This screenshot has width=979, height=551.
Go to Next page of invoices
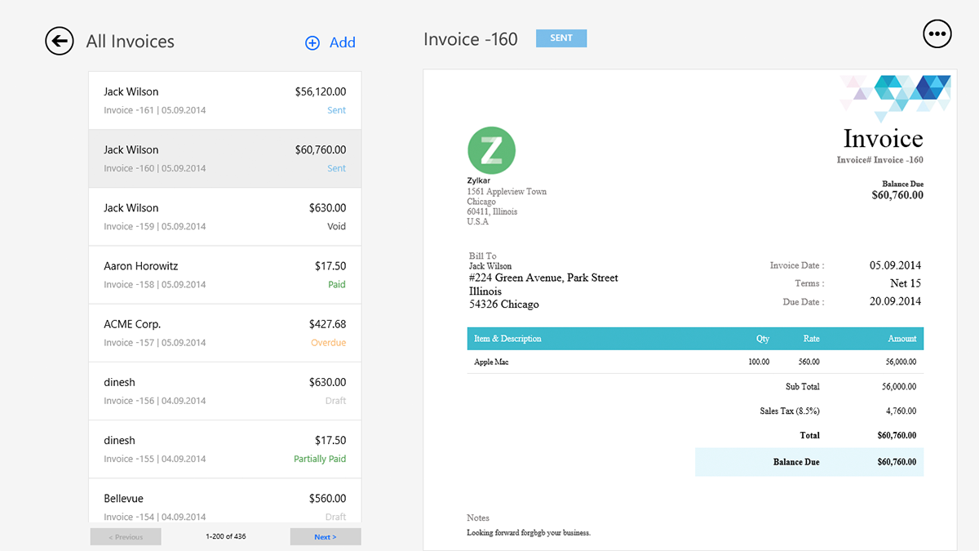[x=325, y=536]
